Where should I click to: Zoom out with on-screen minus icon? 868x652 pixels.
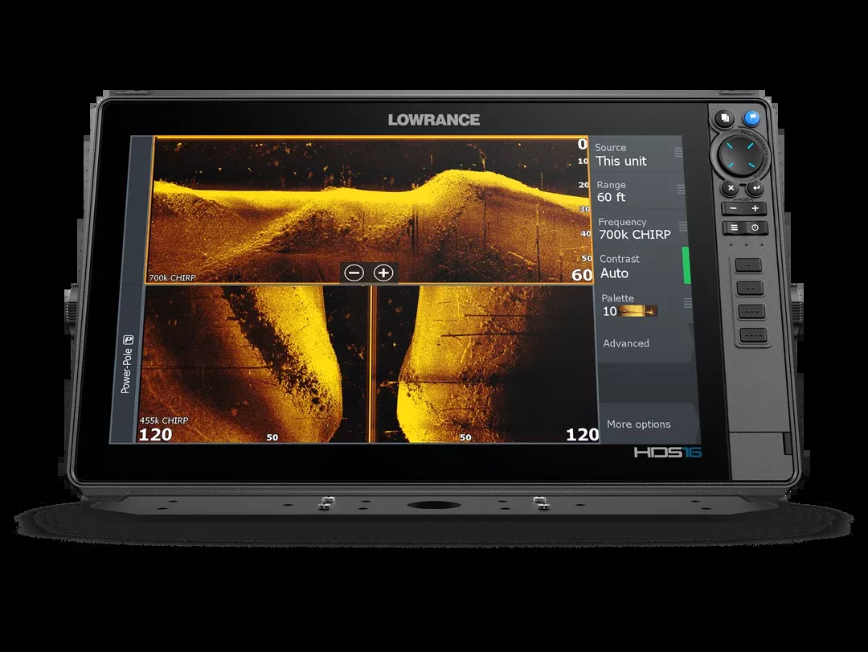(354, 273)
